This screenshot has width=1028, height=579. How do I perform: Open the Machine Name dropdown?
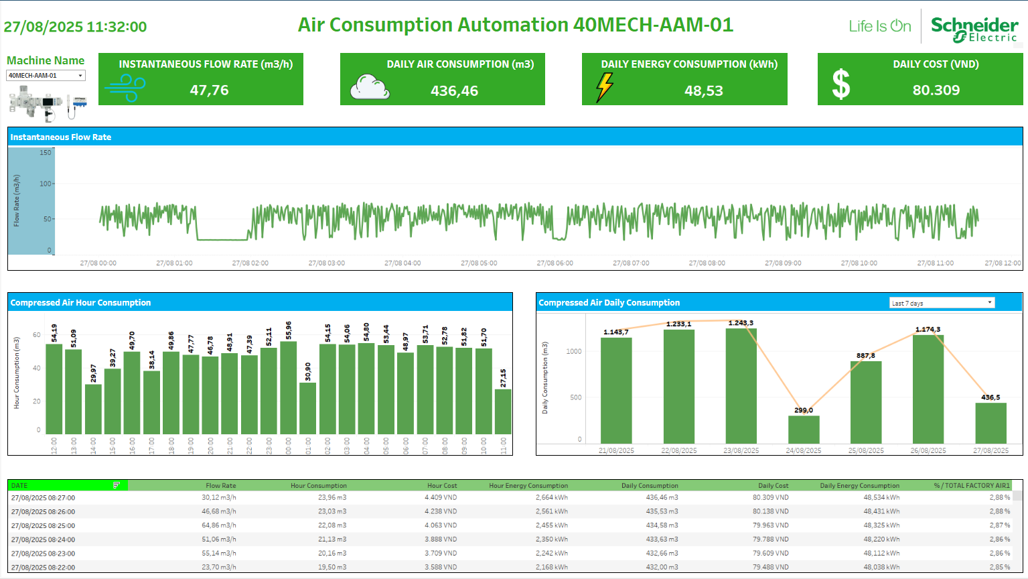[x=46, y=76]
